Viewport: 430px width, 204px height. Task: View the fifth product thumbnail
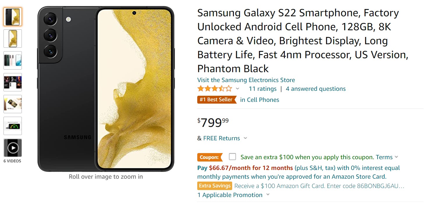(13, 104)
